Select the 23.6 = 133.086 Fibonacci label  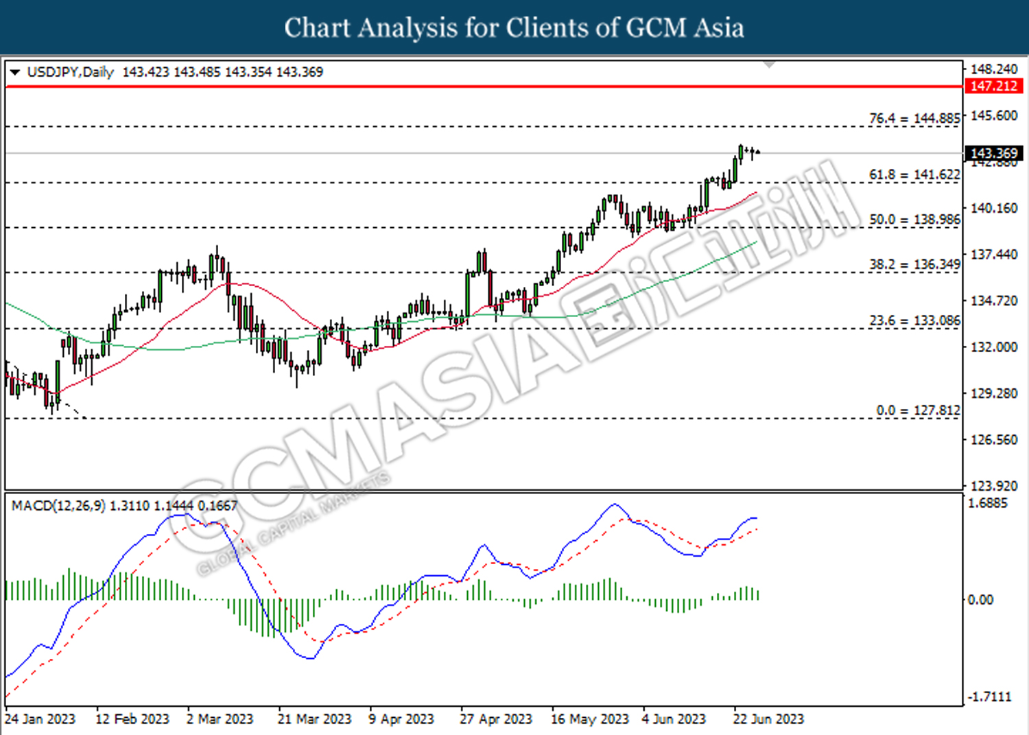tap(914, 320)
